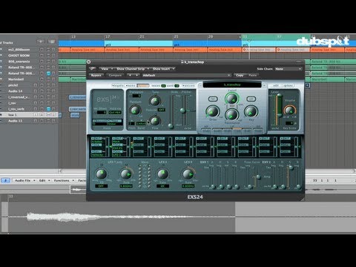Click the add track plus icon in the track header
Image resolution: width=356 pixels, height=267 pixels.
pos(41,42)
